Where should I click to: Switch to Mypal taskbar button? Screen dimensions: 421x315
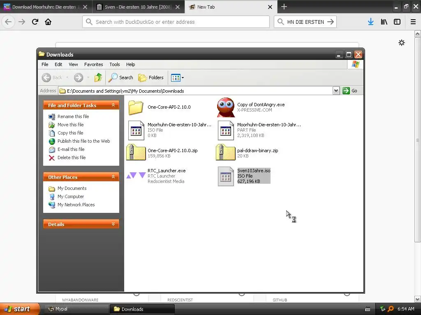coord(76,309)
